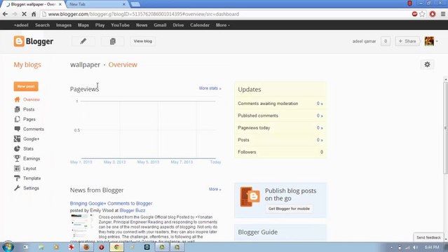Click the Google+ sidebar icon

point(17,139)
